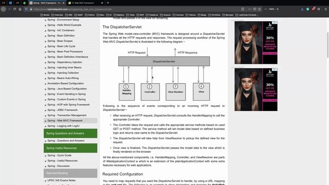Bookmark this page with star icon
This screenshot has height=185, width=329.
(260, 9)
